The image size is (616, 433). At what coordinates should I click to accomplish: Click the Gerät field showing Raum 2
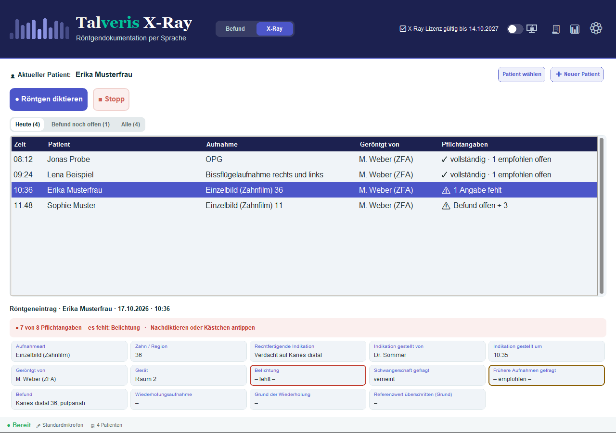pyautogui.click(x=189, y=375)
